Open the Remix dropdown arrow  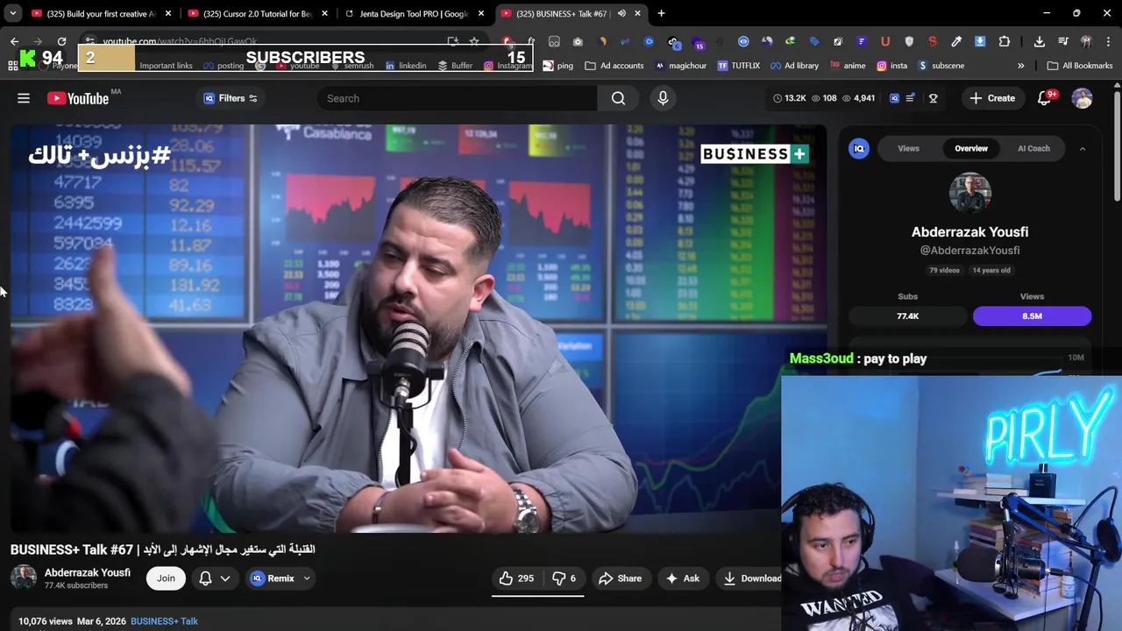pos(307,578)
